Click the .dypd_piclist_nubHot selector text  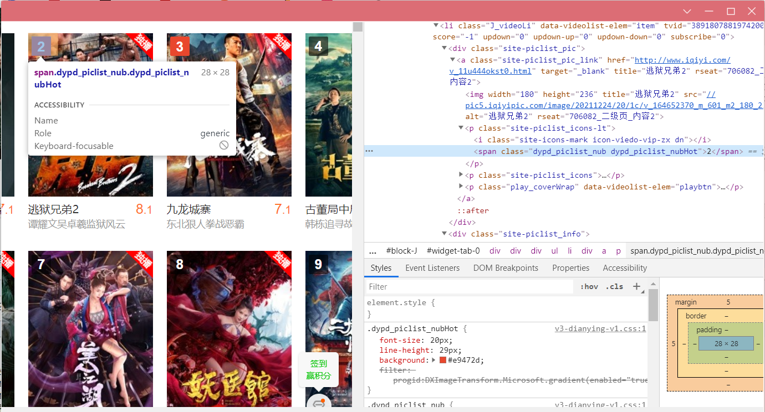412,329
